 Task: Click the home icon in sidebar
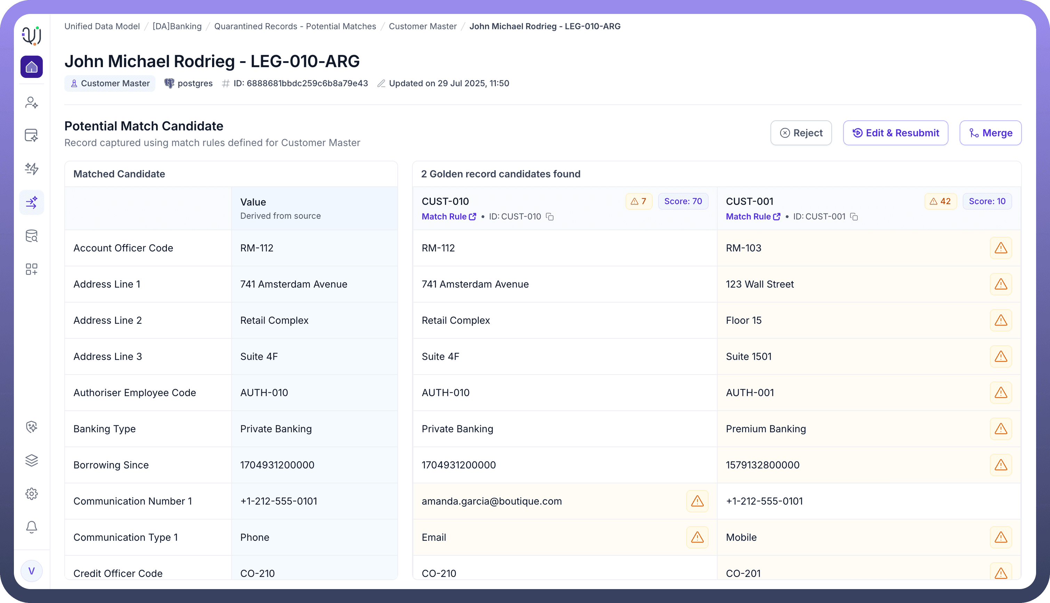(32, 67)
